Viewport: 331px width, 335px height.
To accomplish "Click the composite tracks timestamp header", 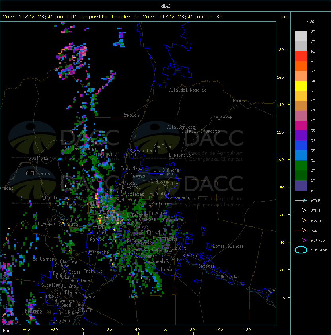I will 113,17.
